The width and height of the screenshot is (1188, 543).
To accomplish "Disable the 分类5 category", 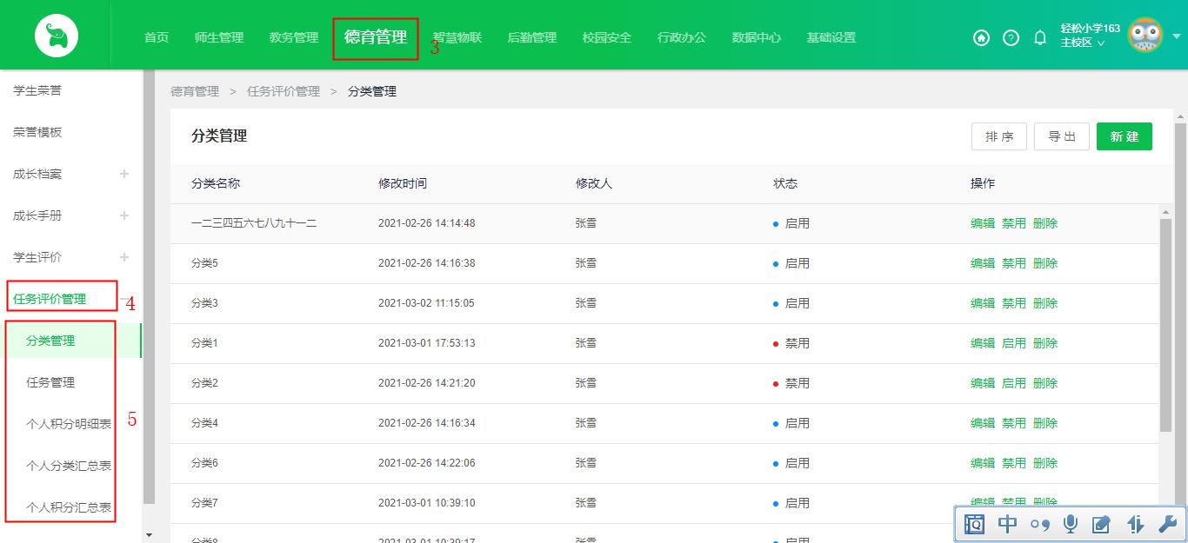I will click(x=1013, y=262).
